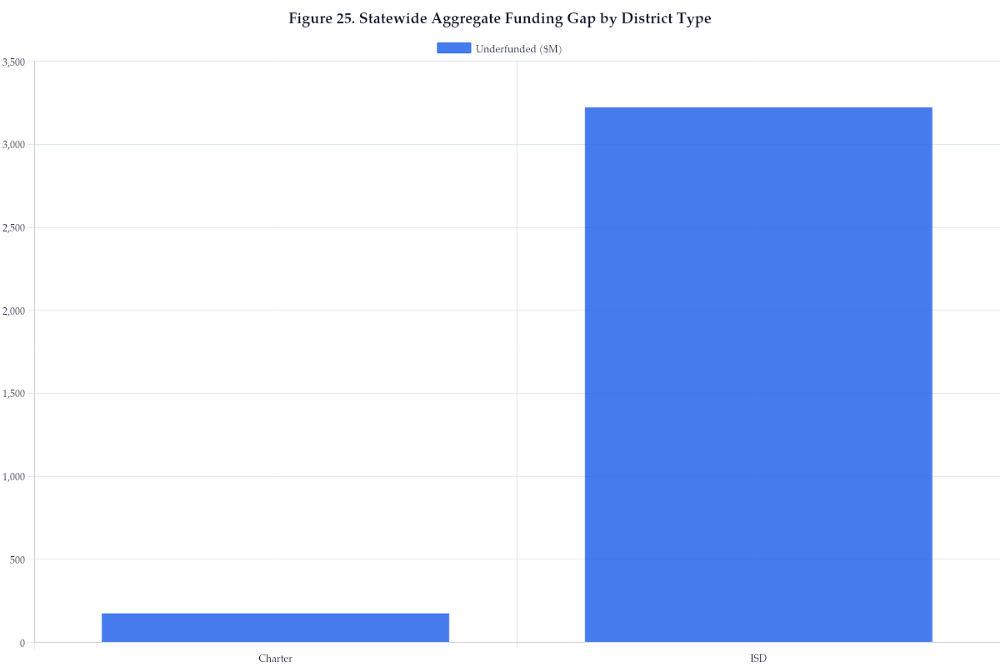Click the top of the Charter bar
The width and height of the screenshot is (1000, 666).
point(275,614)
